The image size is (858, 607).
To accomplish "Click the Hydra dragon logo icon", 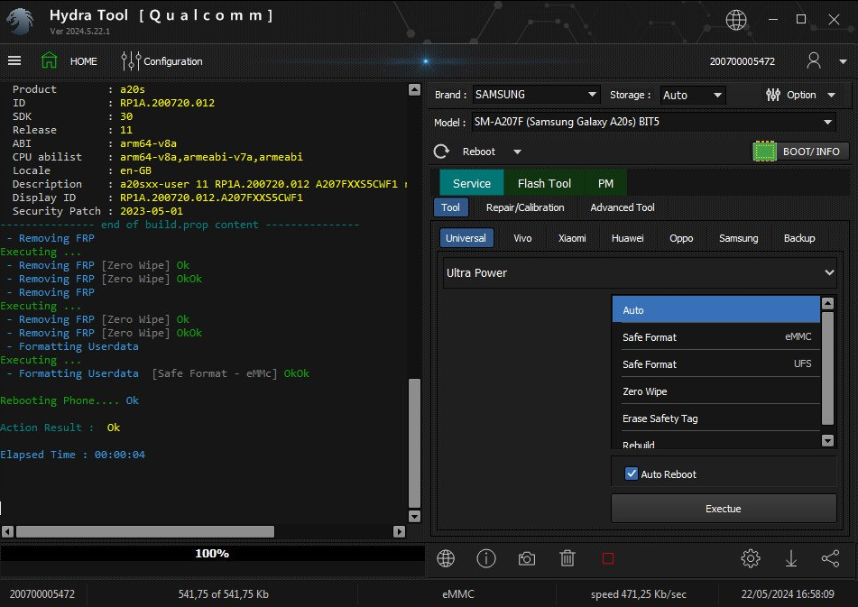I will click(20, 22).
